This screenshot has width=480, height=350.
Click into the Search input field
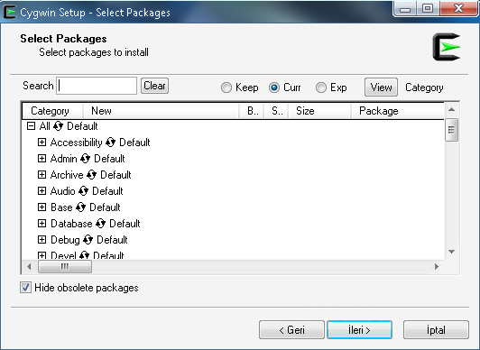[97, 86]
